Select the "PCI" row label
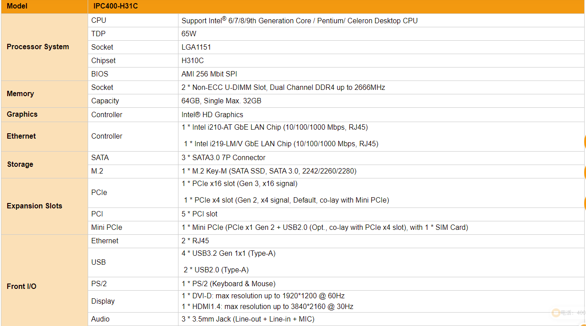Screen dimensions: 586x326 [97, 214]
